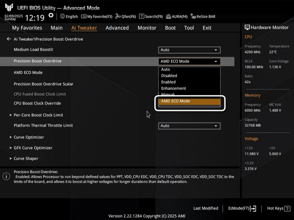
Task: Click the Ratio 42x value
Action: coord(247,82)
